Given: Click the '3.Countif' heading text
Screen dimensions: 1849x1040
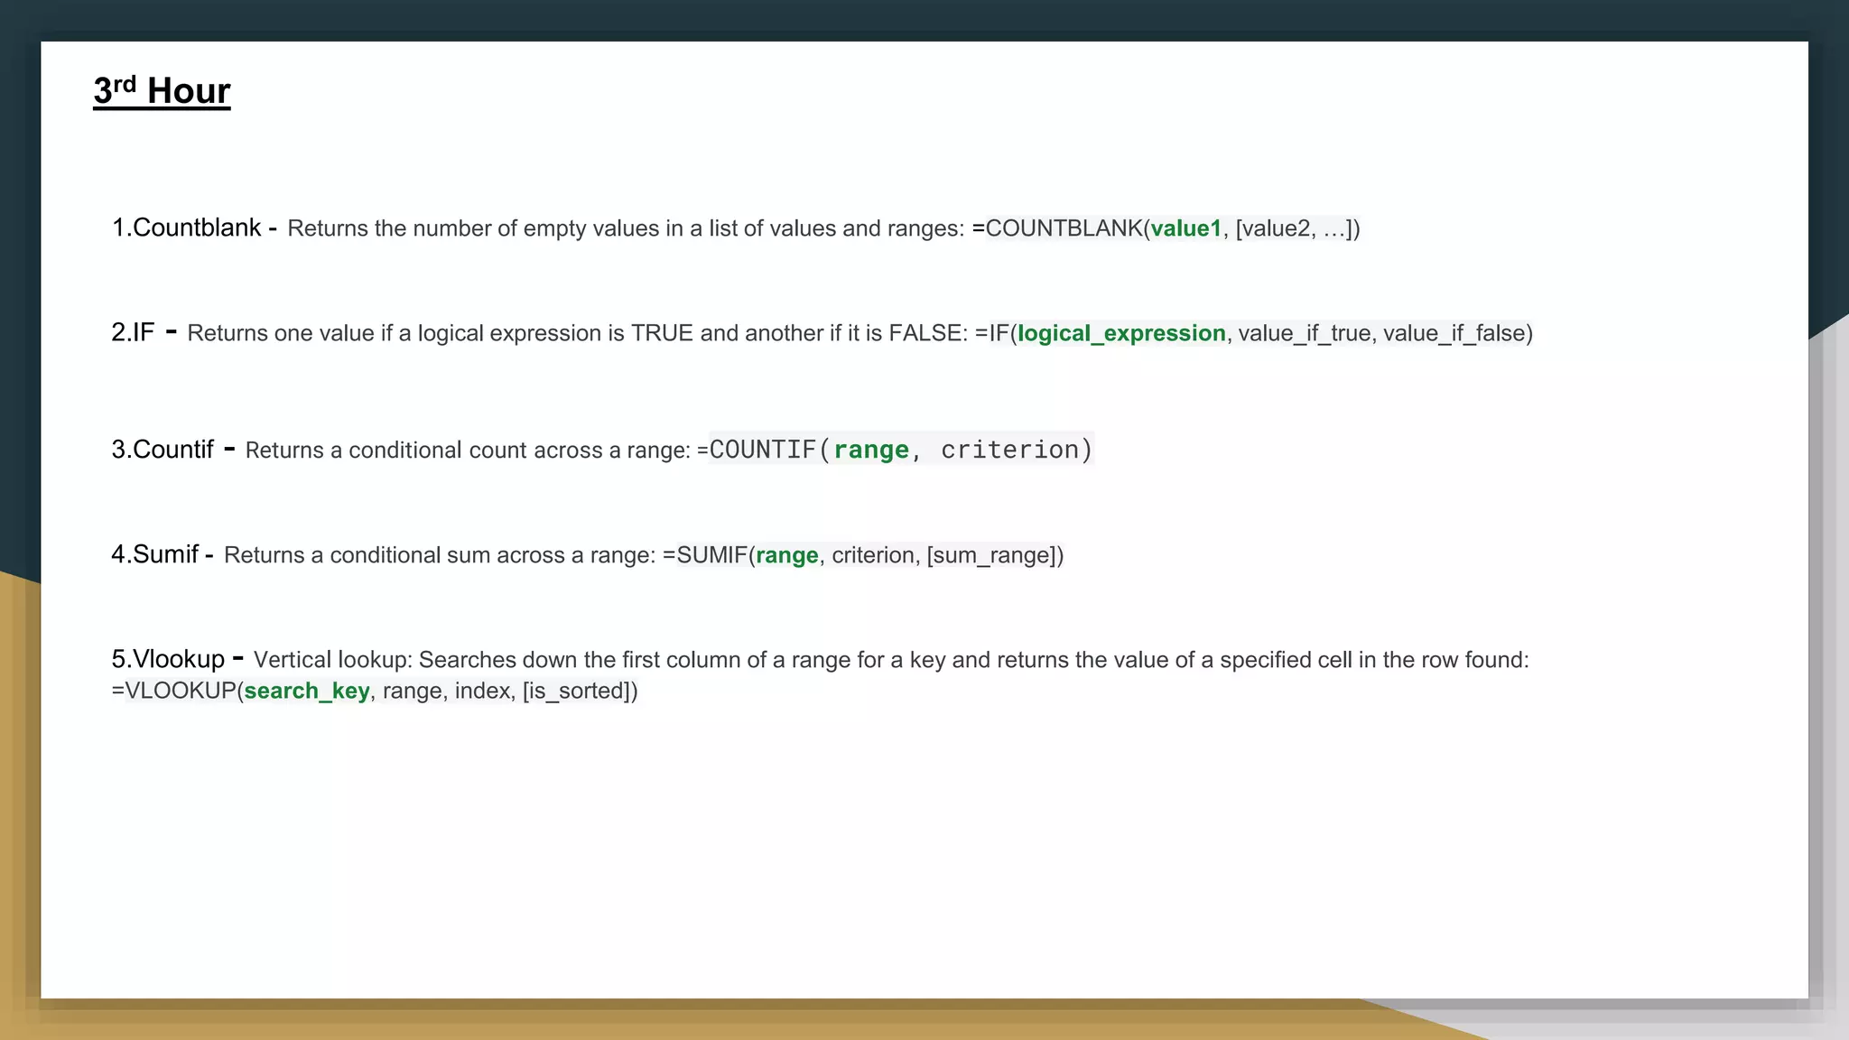Looking at the screenshot, I should pyautogui.click(x=163, y=450).
